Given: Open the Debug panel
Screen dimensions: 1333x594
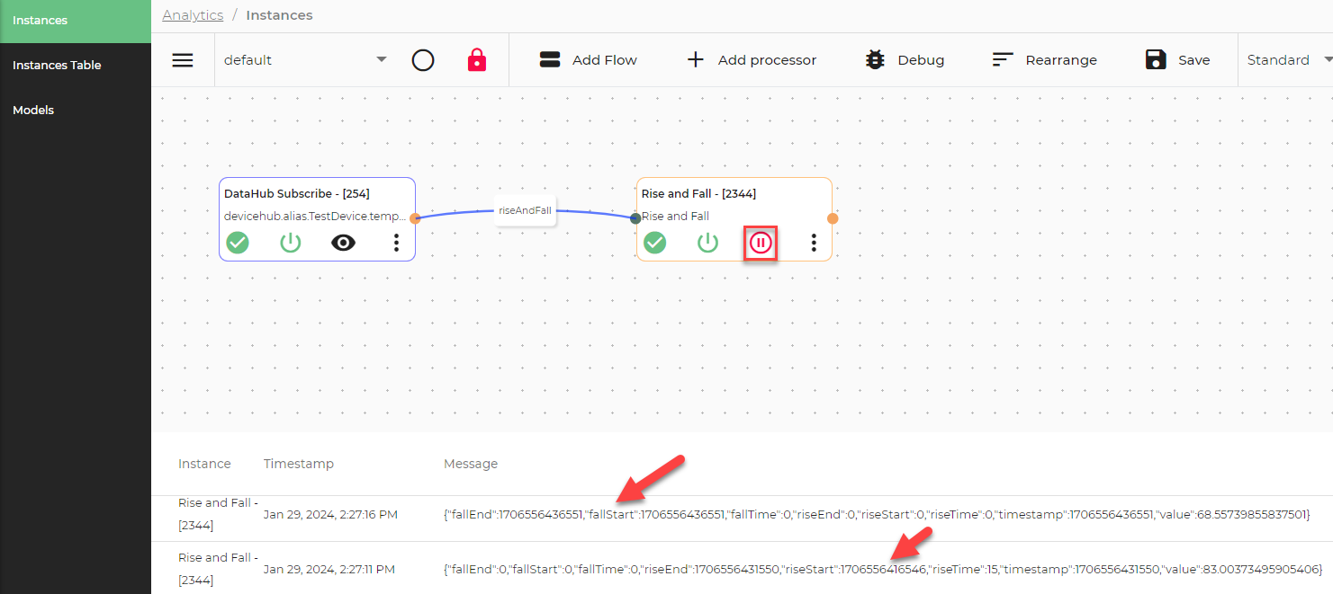Looking at the screenshot, I should pyautogui.click(x=905, y=59).
